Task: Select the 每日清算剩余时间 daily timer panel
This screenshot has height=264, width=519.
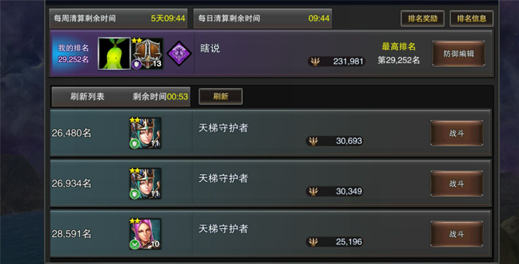Action: click(x=263, y=18)
